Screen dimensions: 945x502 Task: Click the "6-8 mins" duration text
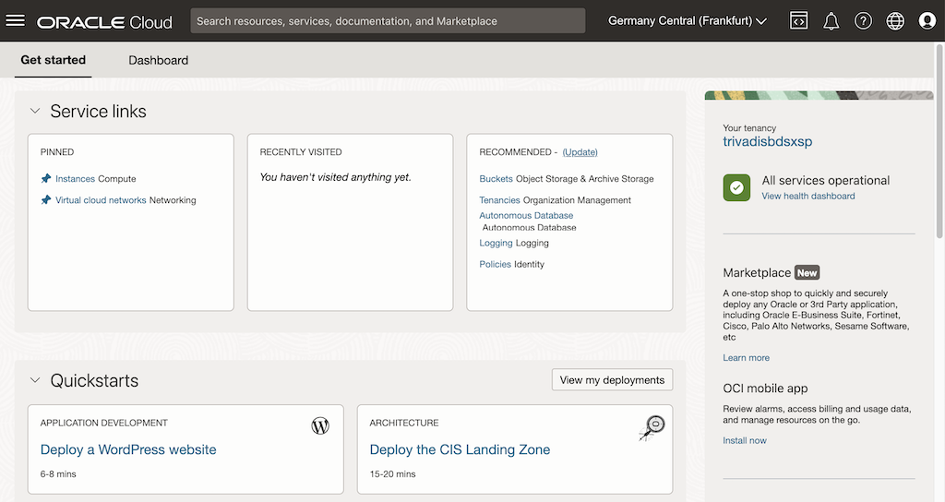(58, 473)
